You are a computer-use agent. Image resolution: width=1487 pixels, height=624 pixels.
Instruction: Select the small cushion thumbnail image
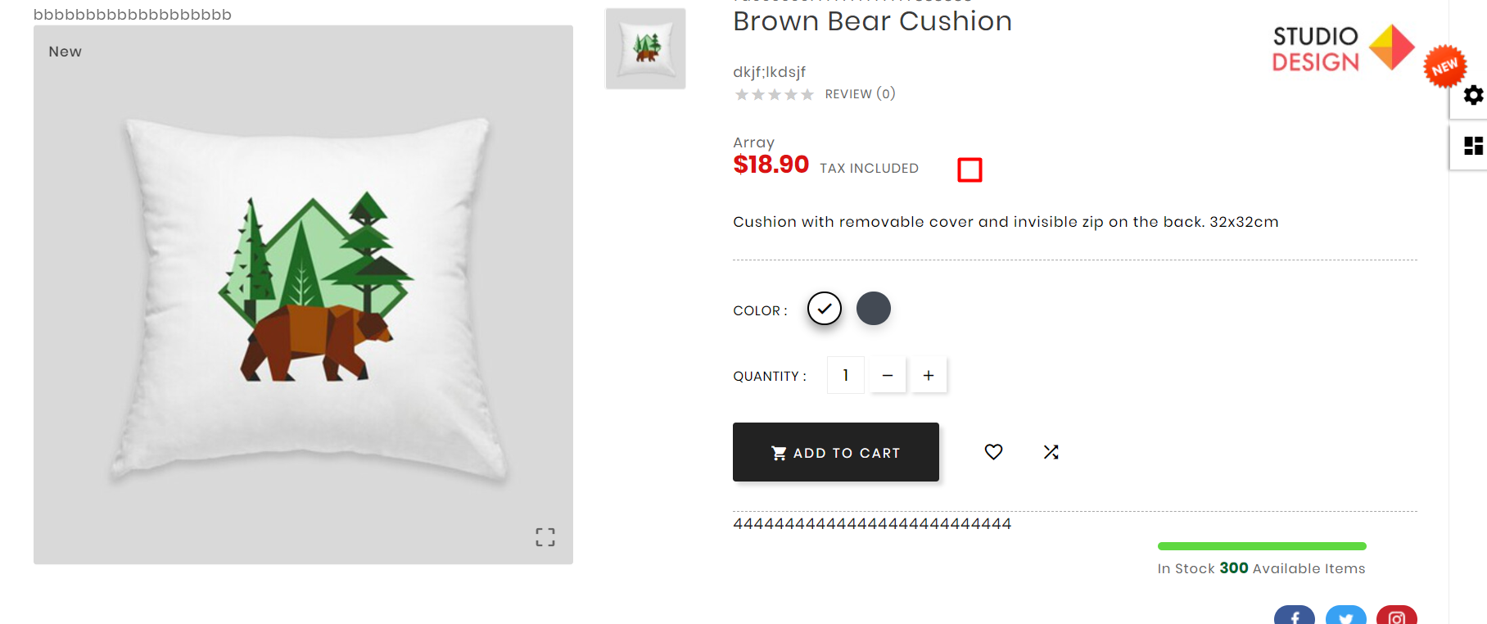(x=645, y=48)
